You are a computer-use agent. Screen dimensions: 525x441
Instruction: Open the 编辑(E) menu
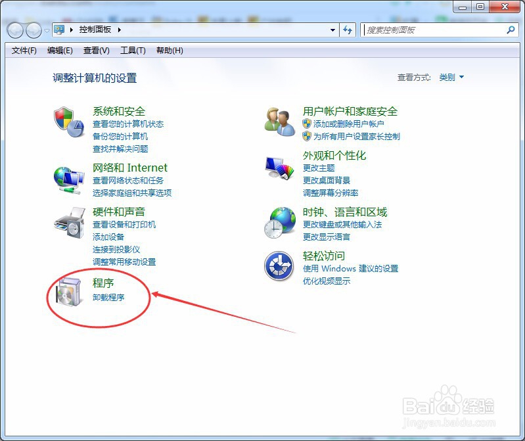pyautogui.click(x=60, y=51)
